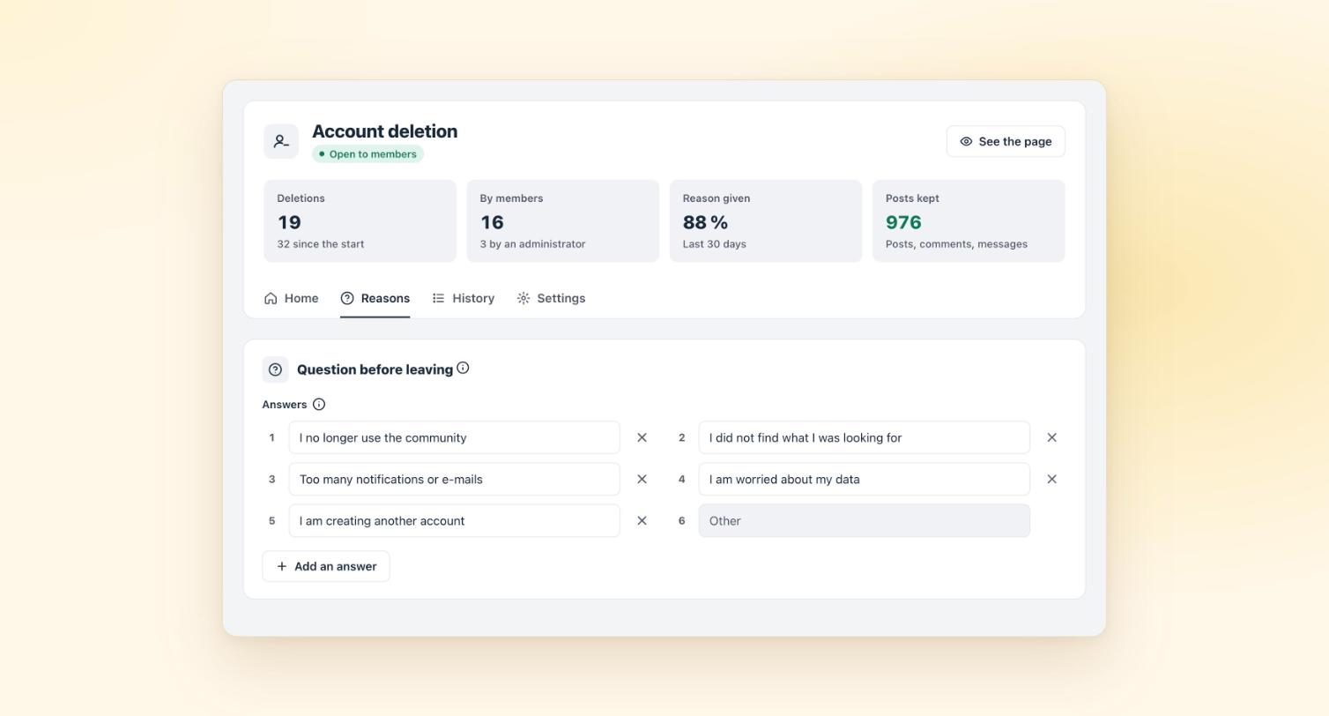Click '3 by an administrator' text
The width and height of the screenshot is (1329, 716).
coord(532,244)
